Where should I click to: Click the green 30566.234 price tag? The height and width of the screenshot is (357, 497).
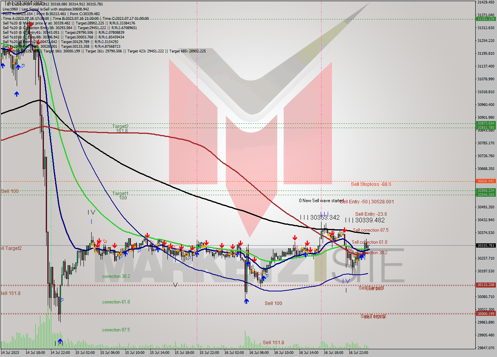pyautogui.click(x=486, y=191)
